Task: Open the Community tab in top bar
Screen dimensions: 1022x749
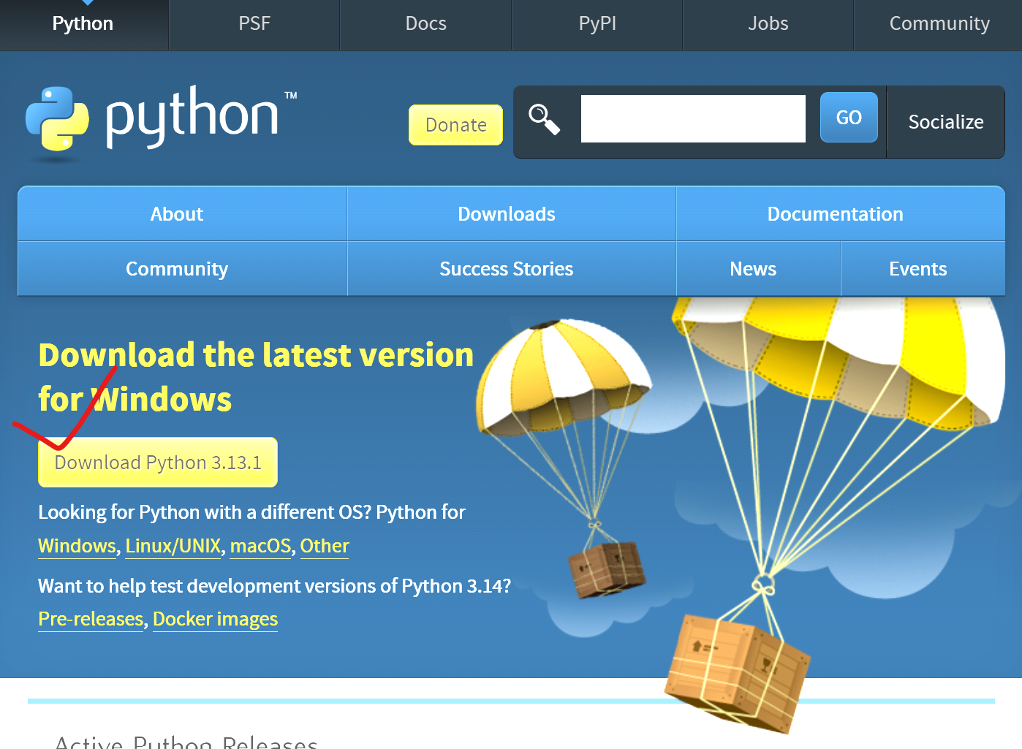Action: tap(939, 23)
